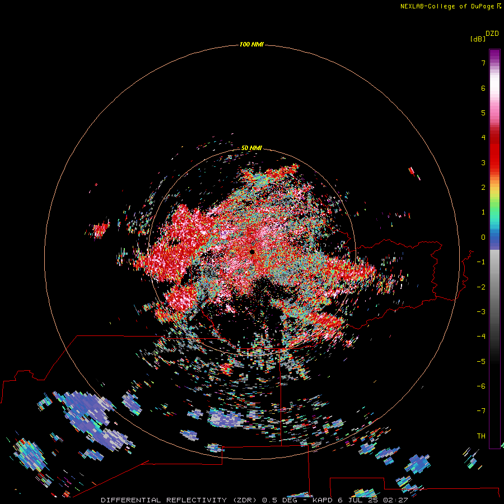This screenshot has height=504, width=504.
Task: Click the -2 value on the dB scale
Action: (x=481, y=287)
